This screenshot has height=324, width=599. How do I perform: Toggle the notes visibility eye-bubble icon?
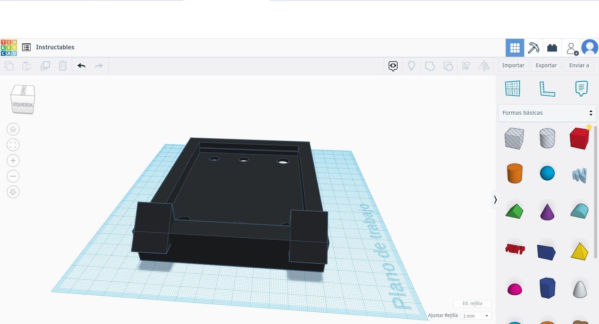[393, 66]
